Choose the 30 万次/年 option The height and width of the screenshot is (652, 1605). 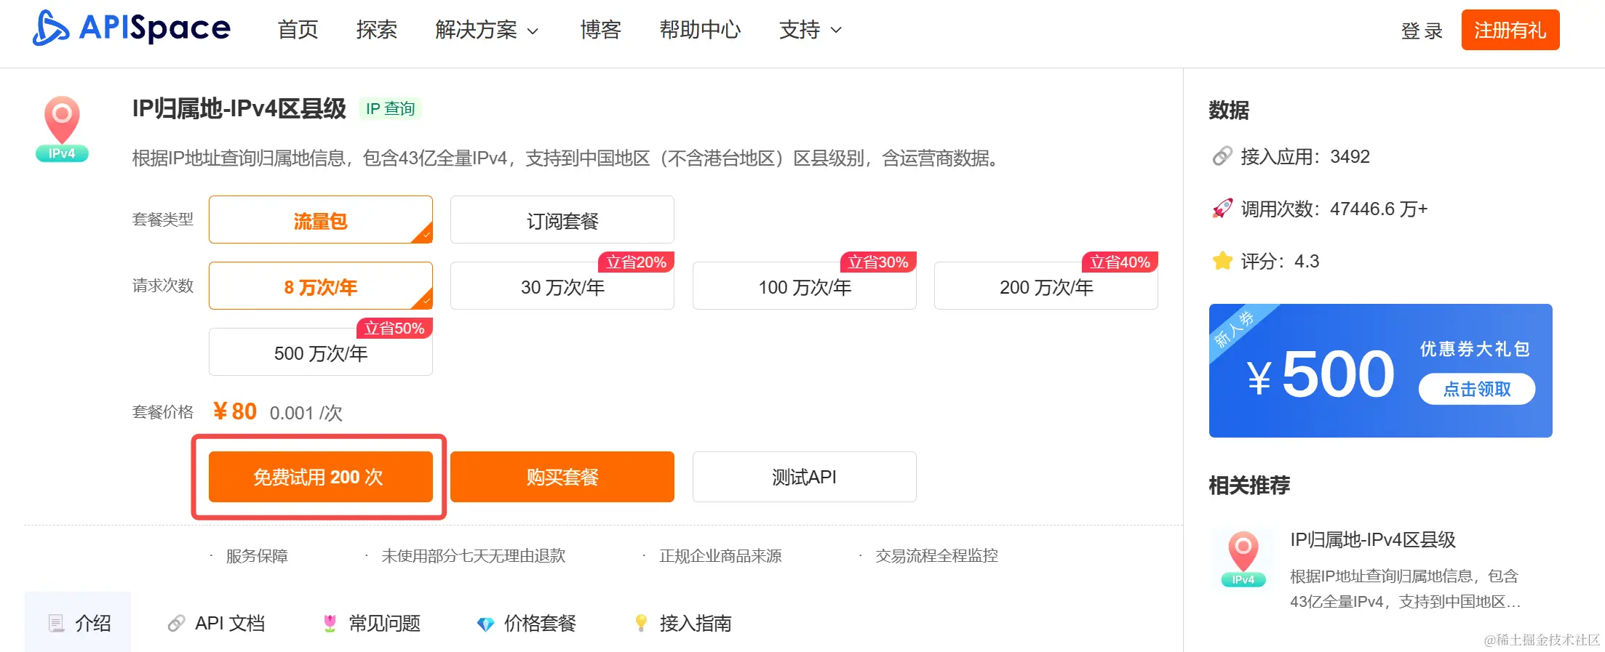562,286
